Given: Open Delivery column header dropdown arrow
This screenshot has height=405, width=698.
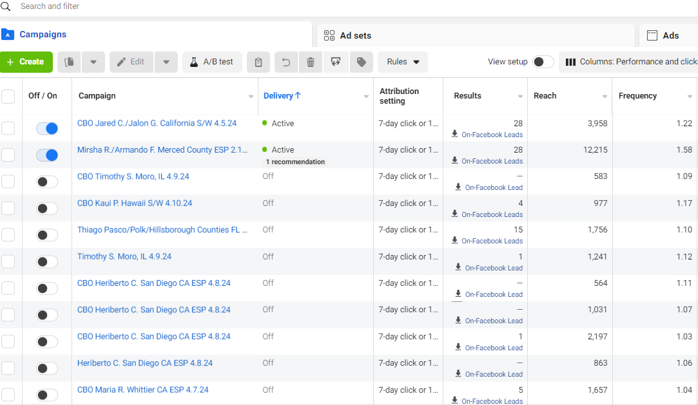Looking at the screenshot, I should [x=366, y=97].
